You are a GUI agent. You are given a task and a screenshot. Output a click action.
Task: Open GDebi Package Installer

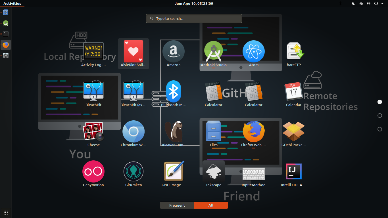coord(294,134)
